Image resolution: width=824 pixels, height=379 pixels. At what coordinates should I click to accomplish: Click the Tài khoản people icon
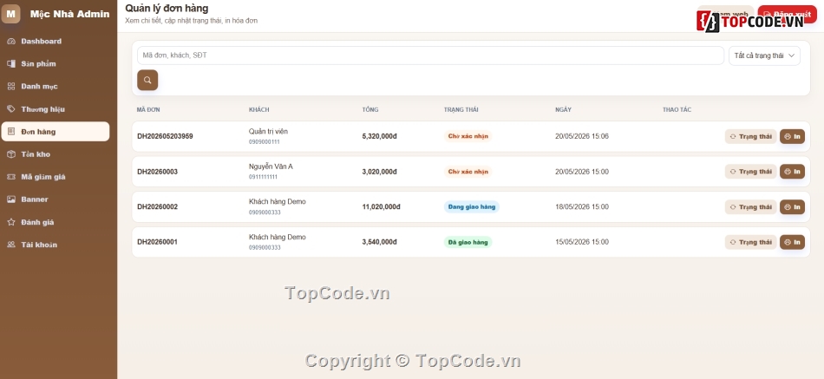[x=11, y=245]
